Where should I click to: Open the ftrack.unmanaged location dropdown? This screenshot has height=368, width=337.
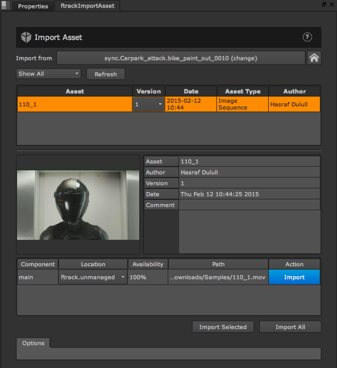[93, 277]
